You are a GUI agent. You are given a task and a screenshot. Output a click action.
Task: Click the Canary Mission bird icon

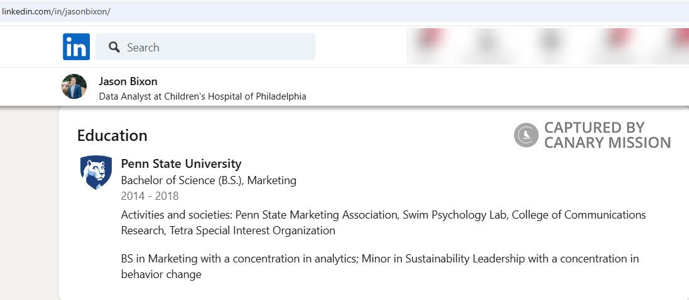(x=526, y=135)
